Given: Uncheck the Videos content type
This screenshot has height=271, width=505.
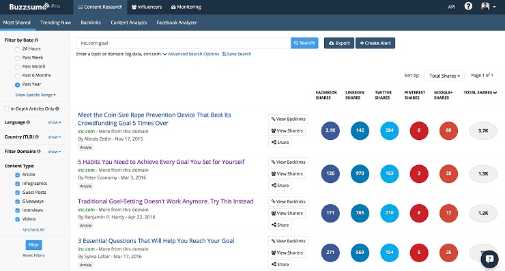Looking at the screenshot, I should (x=17, y=219).
